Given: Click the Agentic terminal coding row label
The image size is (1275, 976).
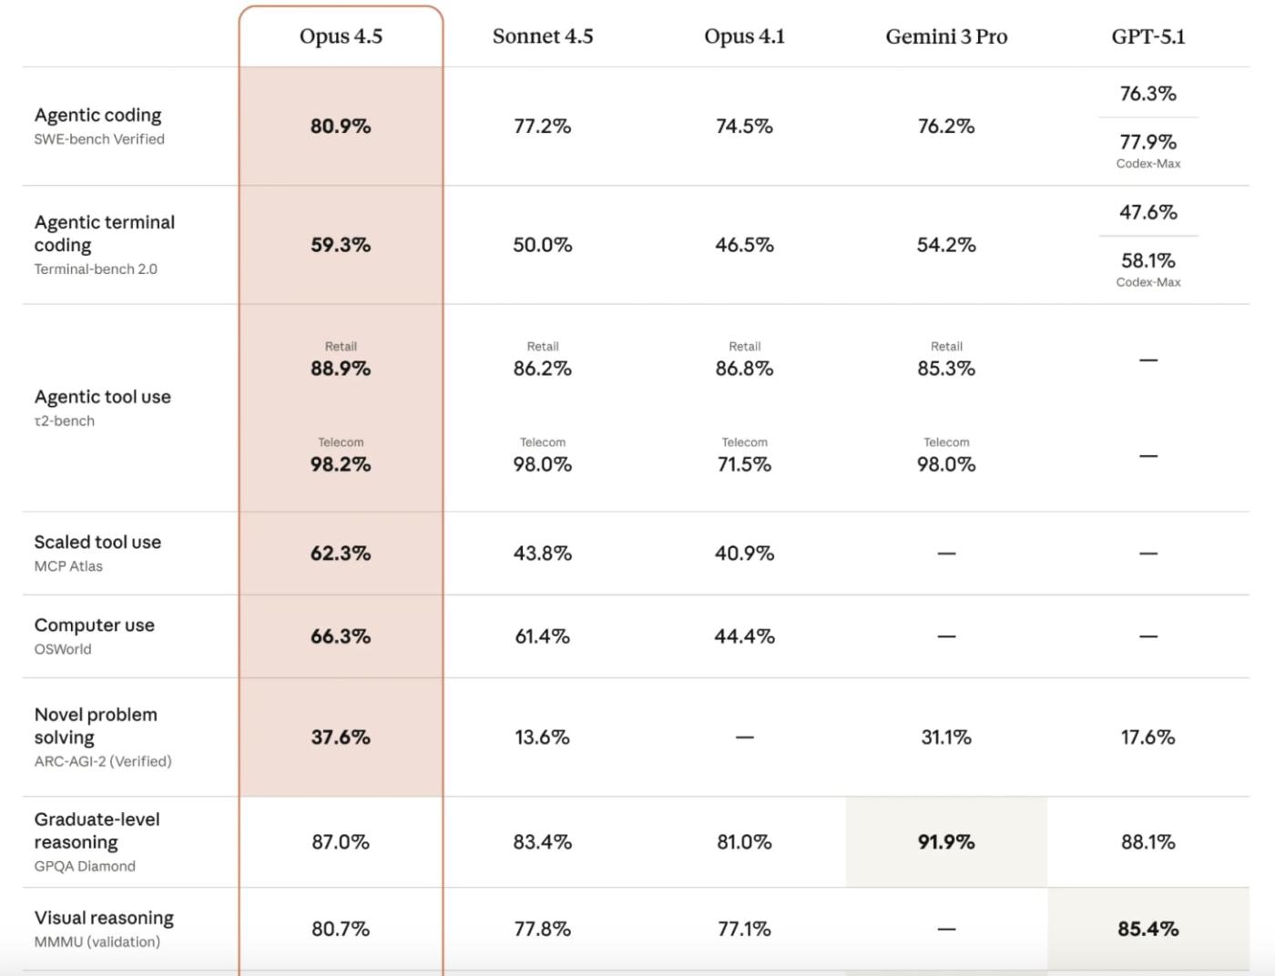Looking at the screenshot, I should 105,234.
